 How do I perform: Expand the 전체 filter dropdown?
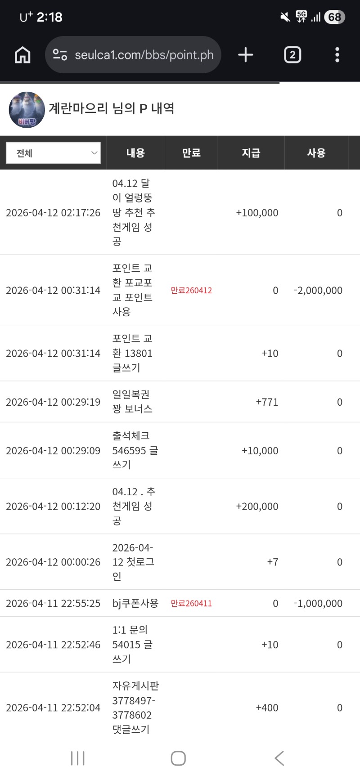[53, 153]
